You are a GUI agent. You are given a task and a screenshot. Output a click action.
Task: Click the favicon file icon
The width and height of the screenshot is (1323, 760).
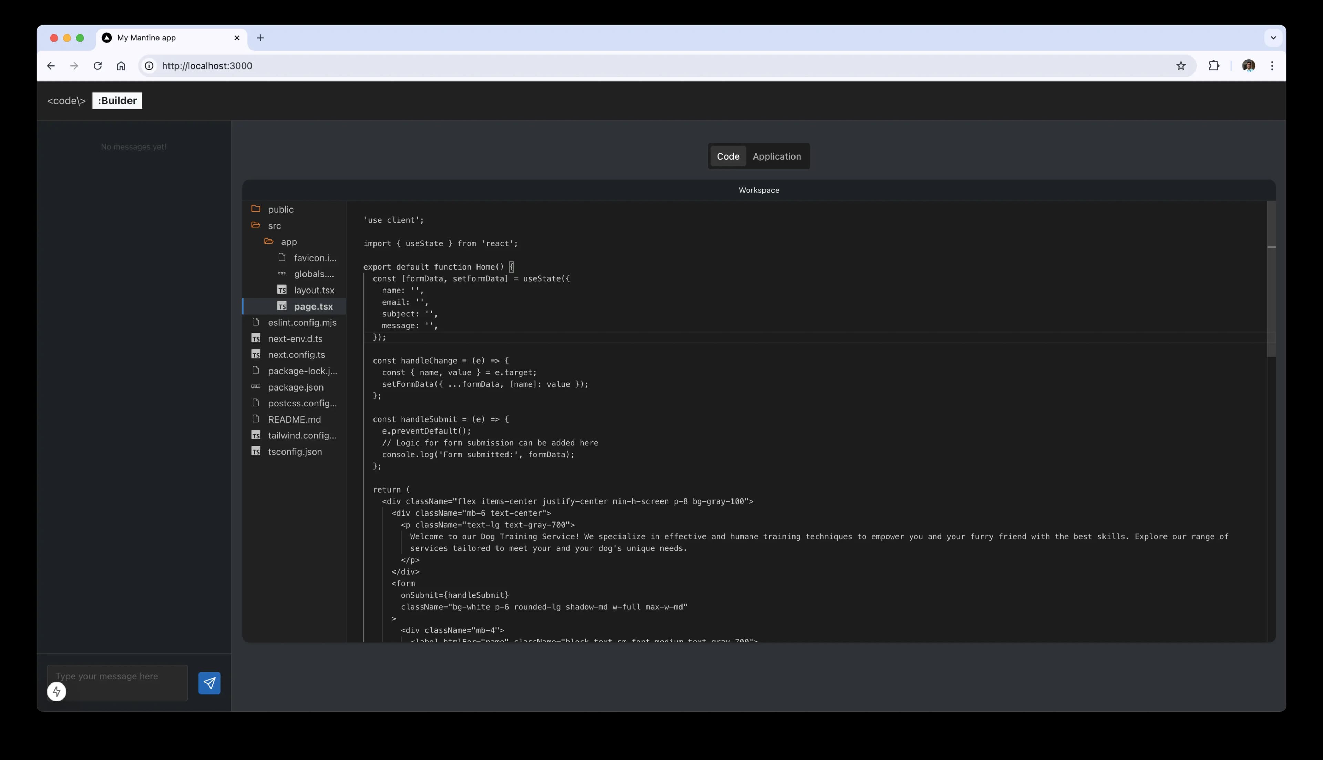(x=282, y=257)
